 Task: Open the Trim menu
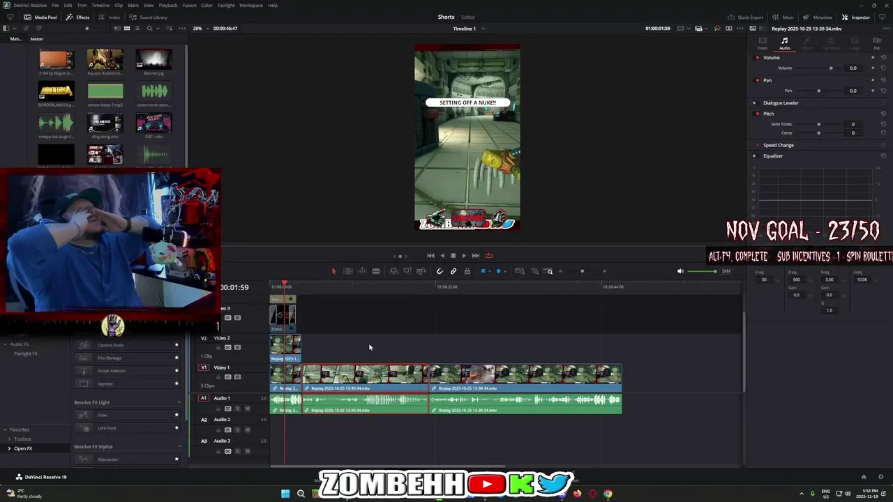click(x=82, y=5)
